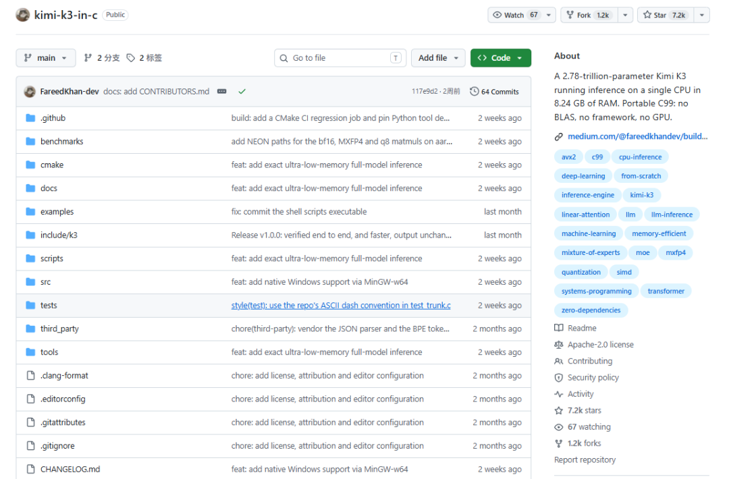Click the examples folder icon
The height and width of the screenshot is (479, 729).
[x=30, y=211]
